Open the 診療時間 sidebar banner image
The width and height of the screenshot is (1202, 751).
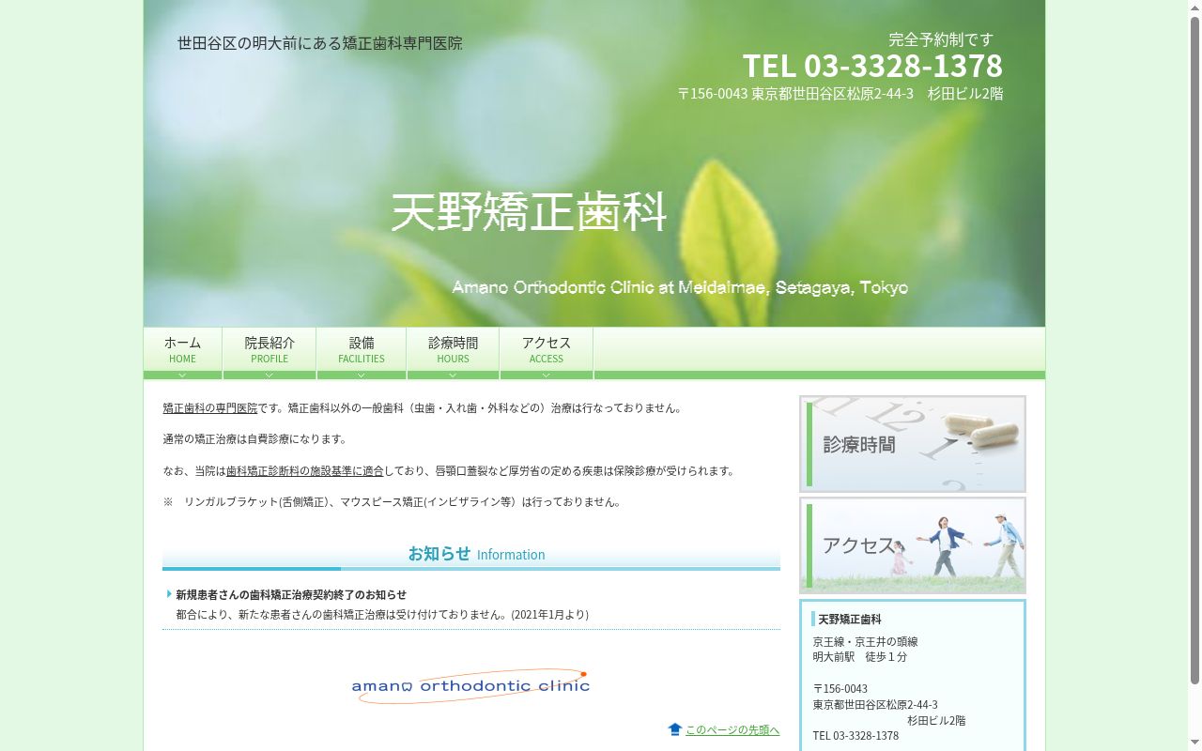pos(913,444)
